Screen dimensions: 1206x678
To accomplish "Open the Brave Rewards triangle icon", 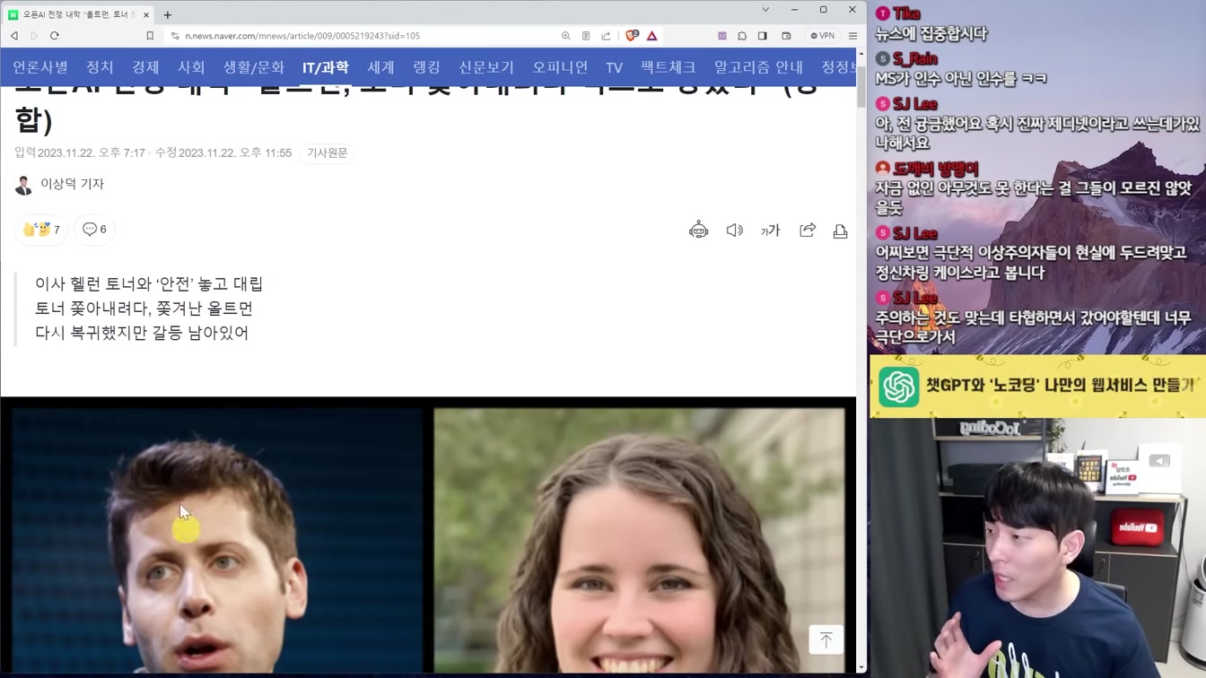I will point(652,36).
